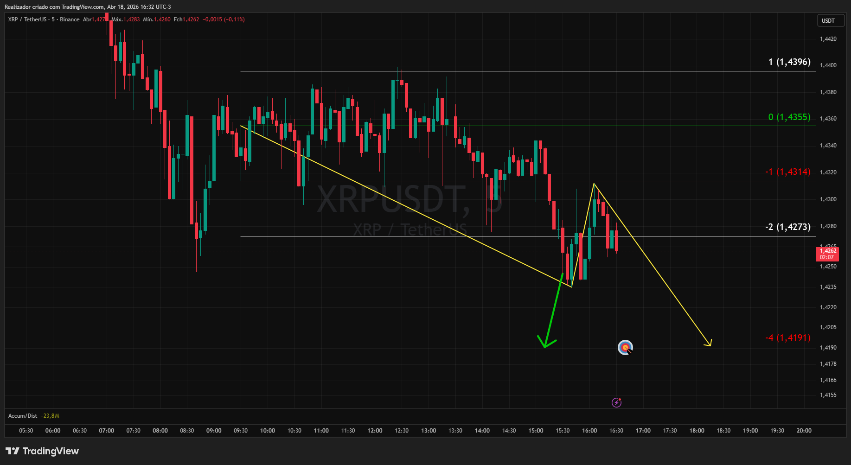This screenshot has width=851, height=465.
Task: Open the USDT currency selector
Action: point(830,20)
